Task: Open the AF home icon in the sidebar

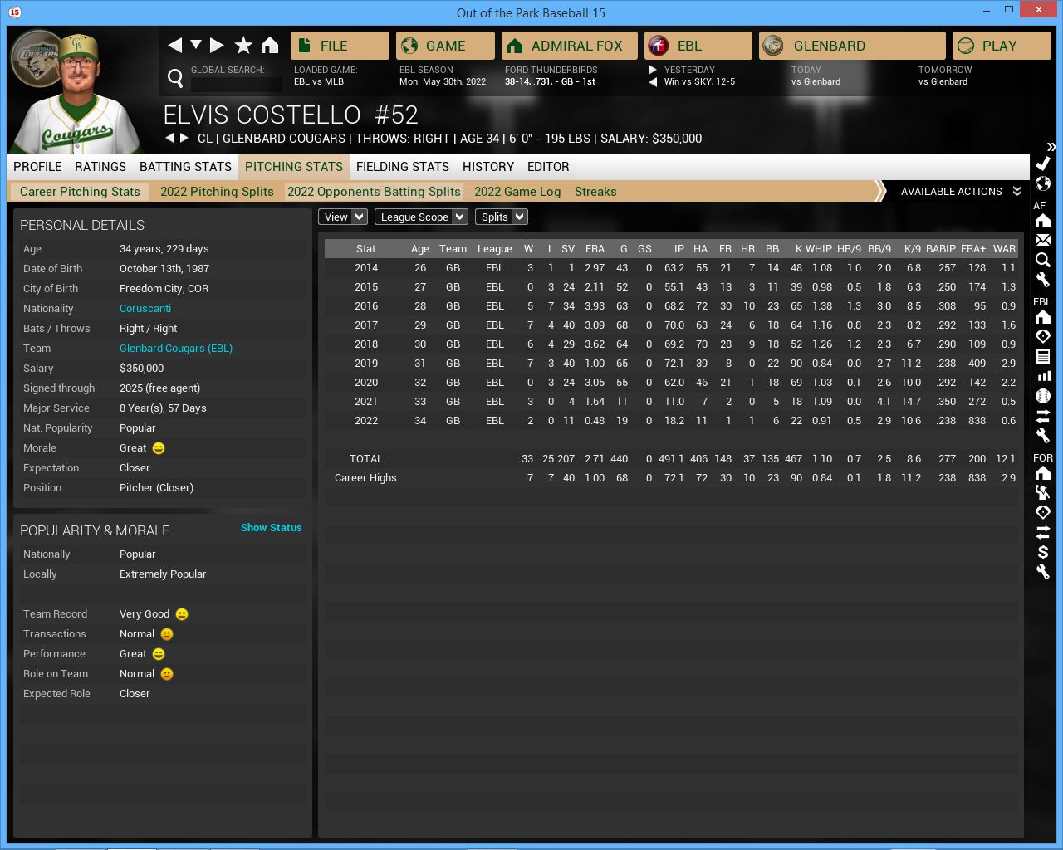Action: click(x=1043, y=221)
